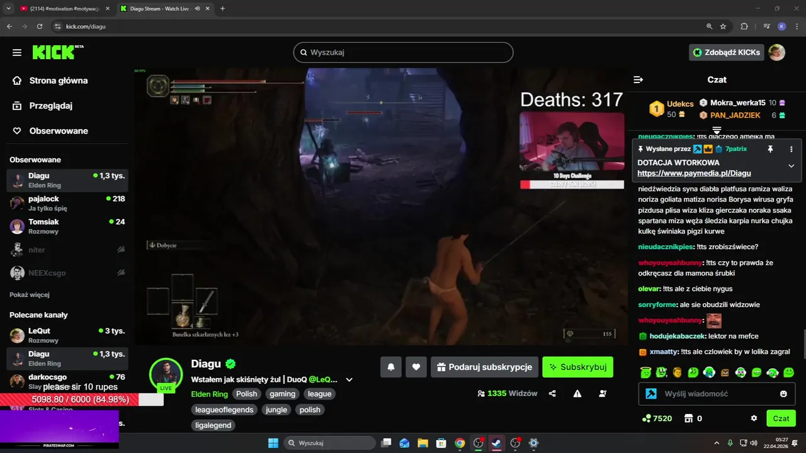This screenshot has width=806, height=453.
Task: Open taskbar volume control
Action: pos(753,443)
